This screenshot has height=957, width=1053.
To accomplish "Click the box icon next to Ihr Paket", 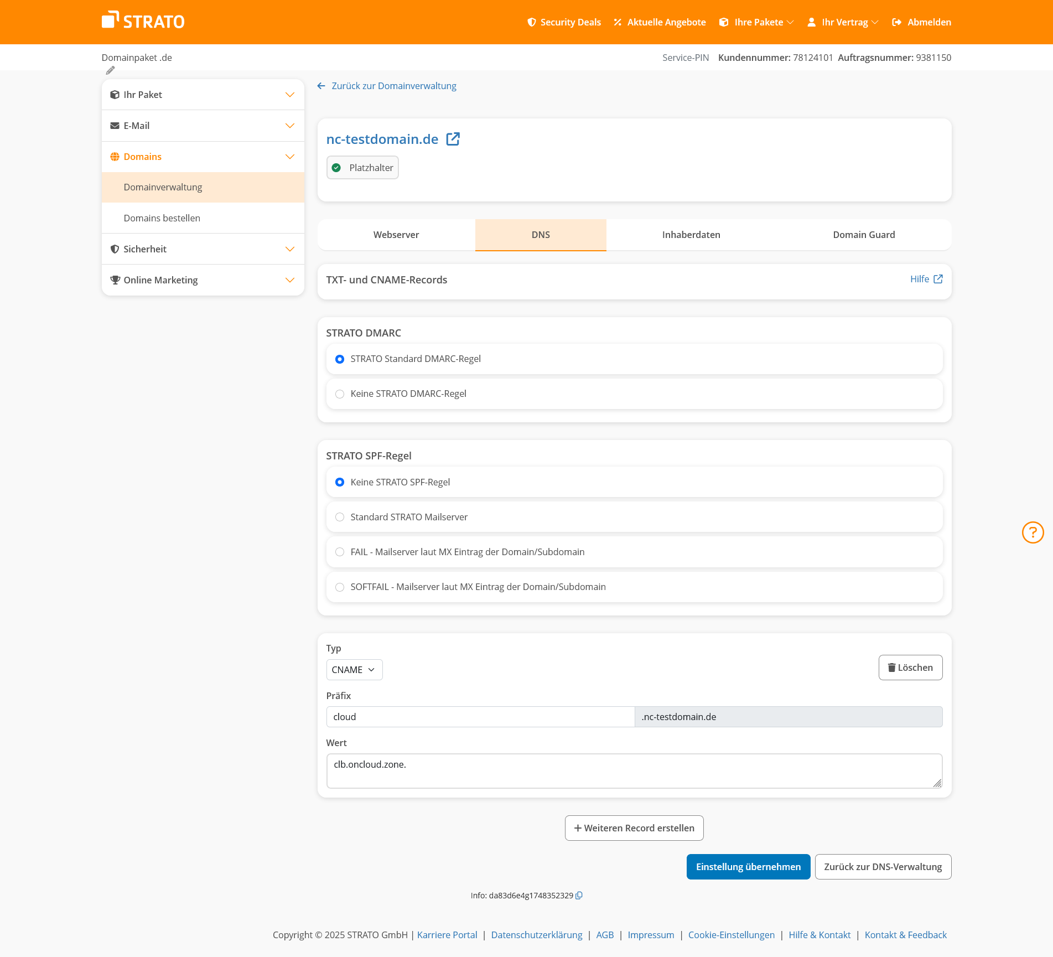I will pos(115,95).
